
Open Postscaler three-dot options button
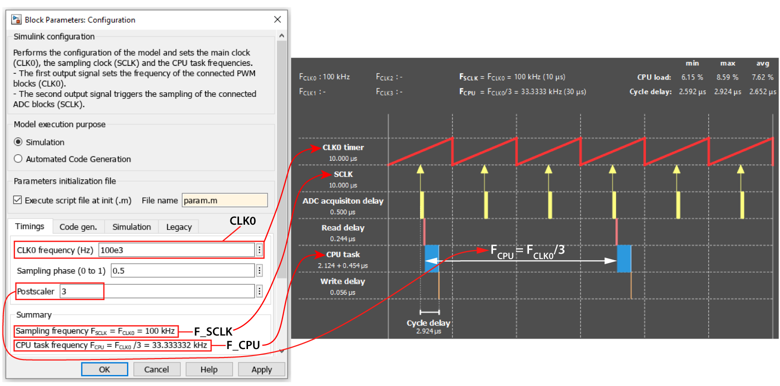(x=259, y=291)
